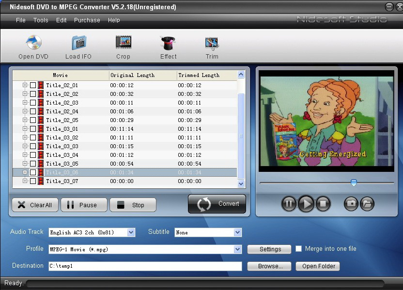Select the Crop tool icon
This screenshot has height=290, width=403.
124,43
